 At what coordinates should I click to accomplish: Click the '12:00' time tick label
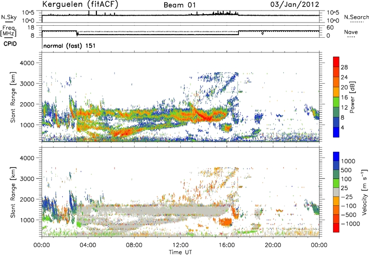pos(180,245)
